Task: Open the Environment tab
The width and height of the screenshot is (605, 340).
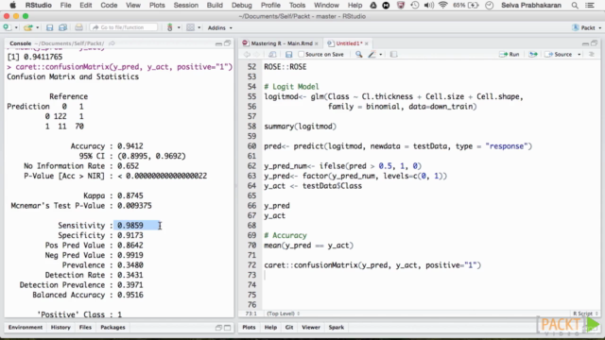Action: point(26,328)
